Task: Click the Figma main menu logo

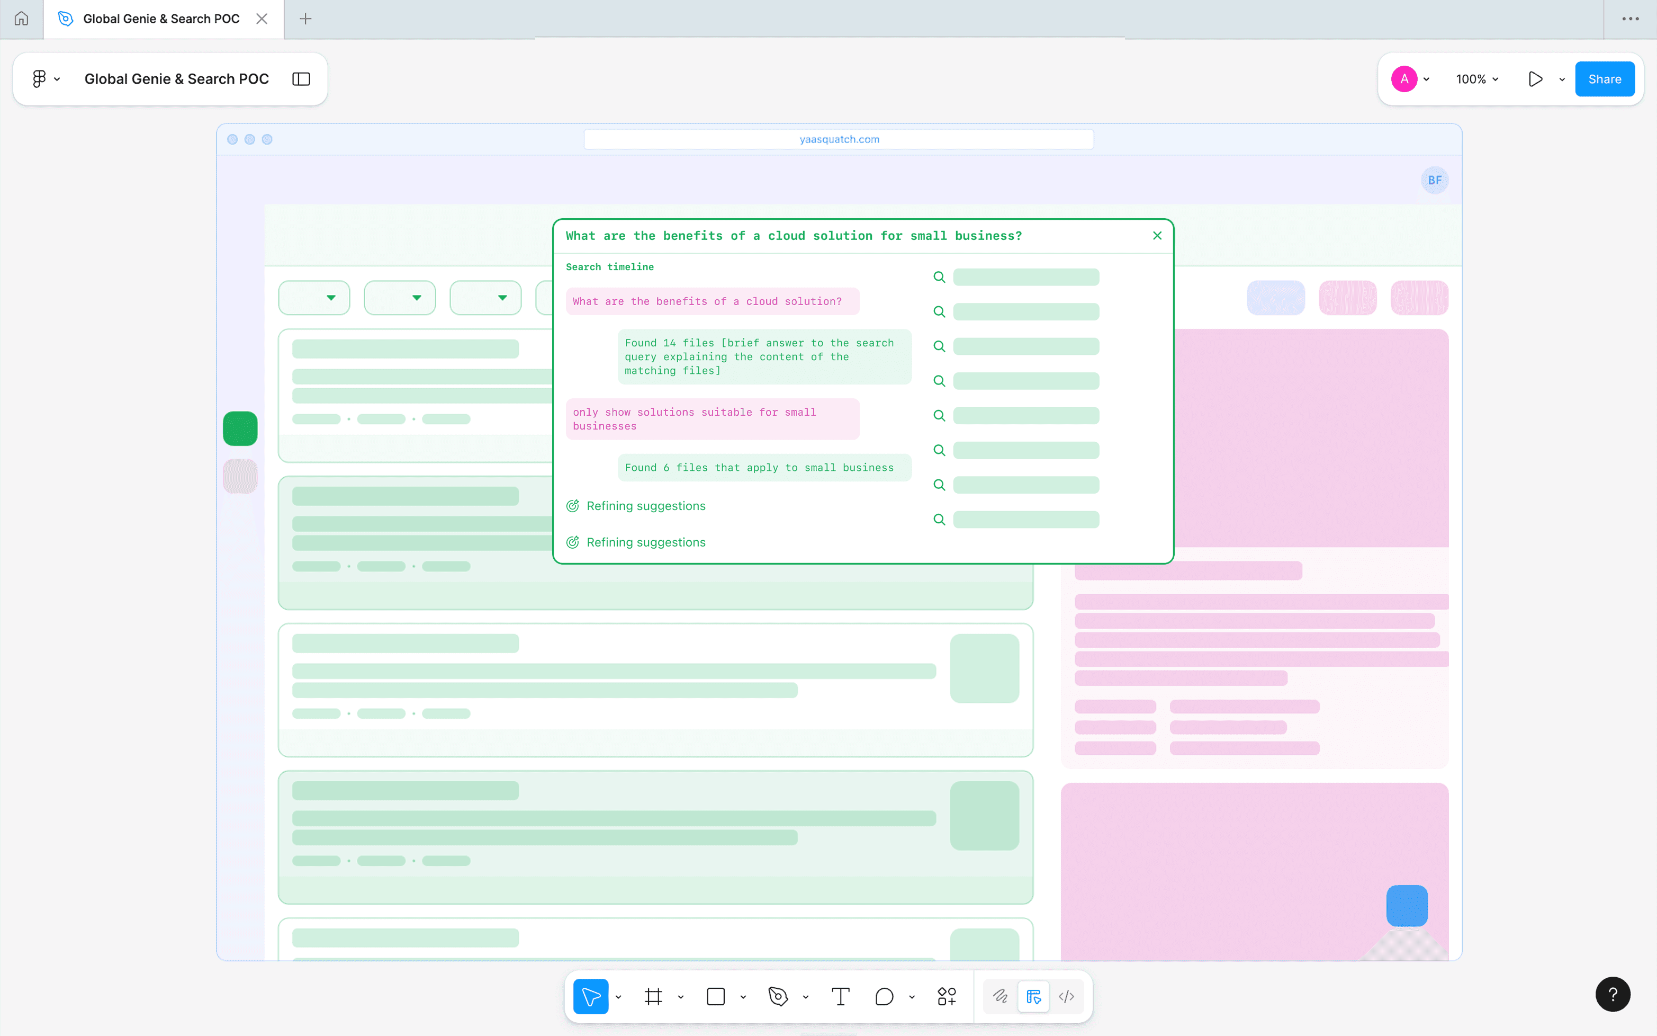Action: tap(39, 79)
